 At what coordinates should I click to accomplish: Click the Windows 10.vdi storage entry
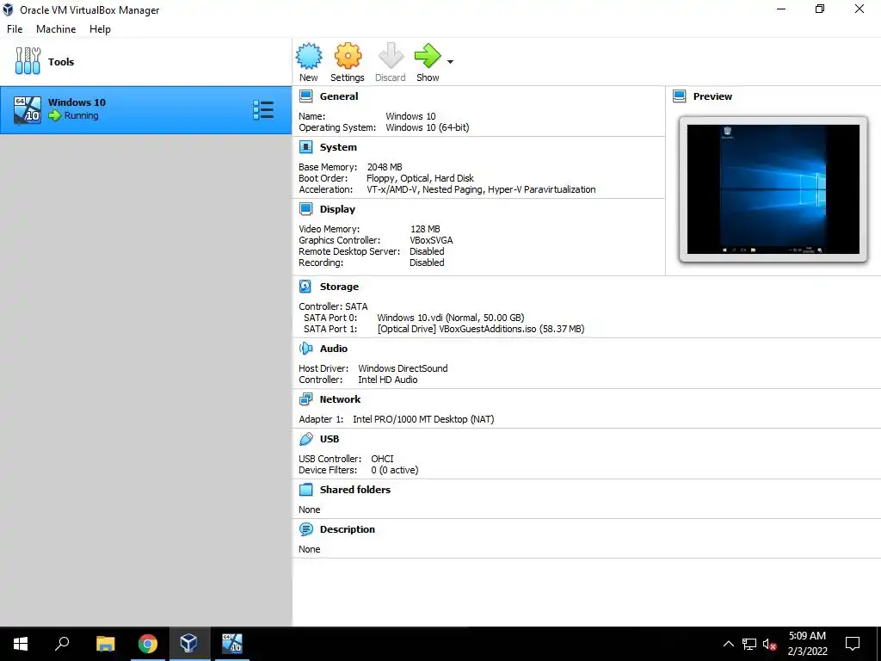[x=451, y=318]
